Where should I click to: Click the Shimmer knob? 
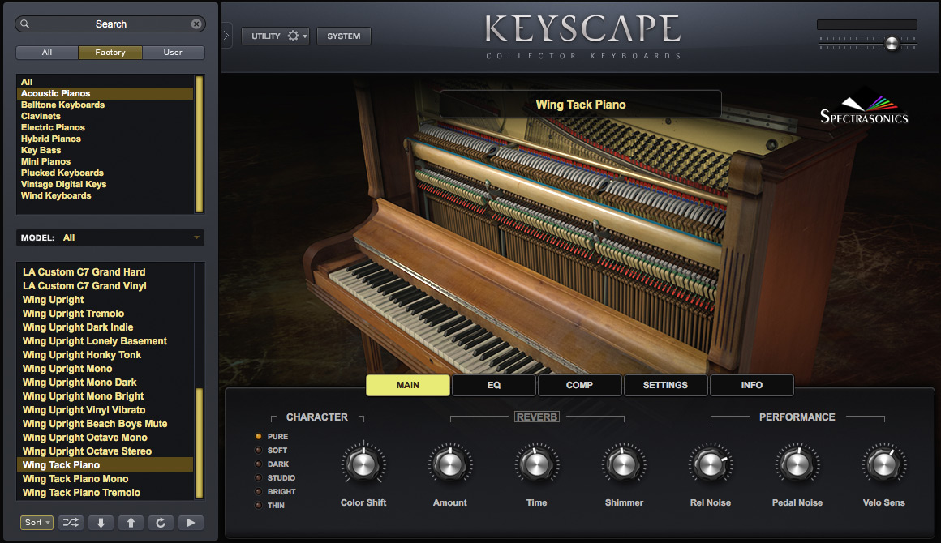624,464
